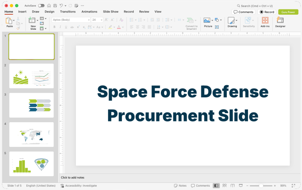
Task: Start the slide show from status bar
Action: 241,185
